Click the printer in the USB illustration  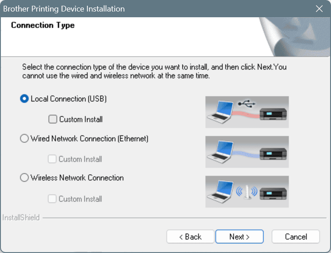tap(273, 115)
